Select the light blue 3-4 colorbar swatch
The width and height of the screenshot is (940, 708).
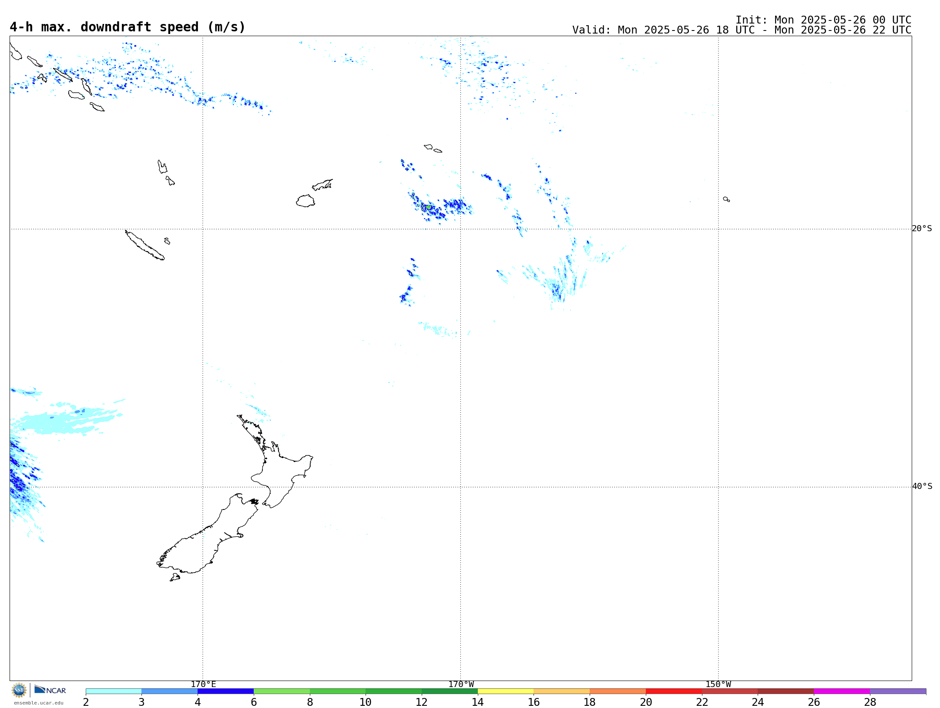[x=169, y=691]
